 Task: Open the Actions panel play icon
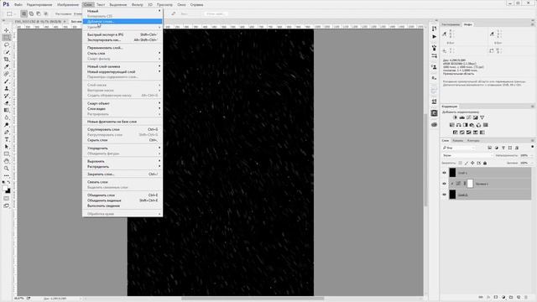(x=435, y=37)
